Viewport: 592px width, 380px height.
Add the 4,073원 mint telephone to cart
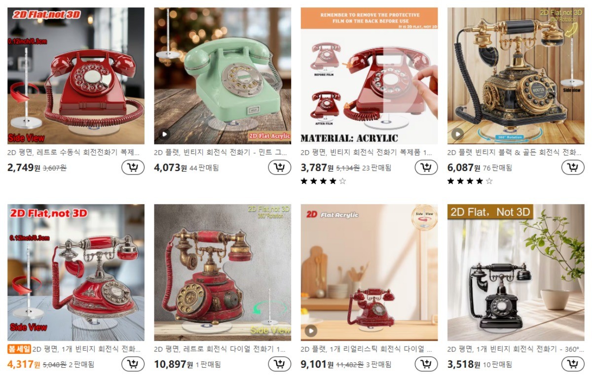(280, 168)
